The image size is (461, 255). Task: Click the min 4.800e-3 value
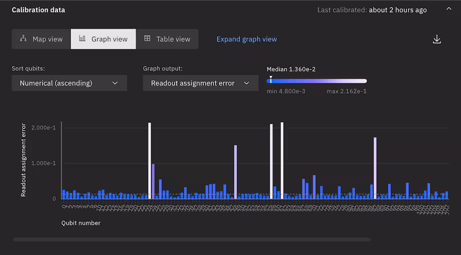286,91
